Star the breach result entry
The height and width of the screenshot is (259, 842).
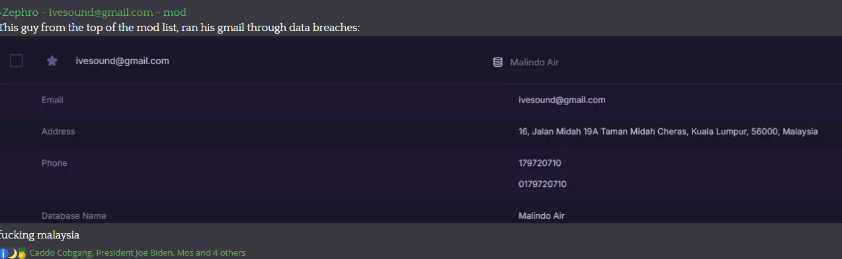52,61
